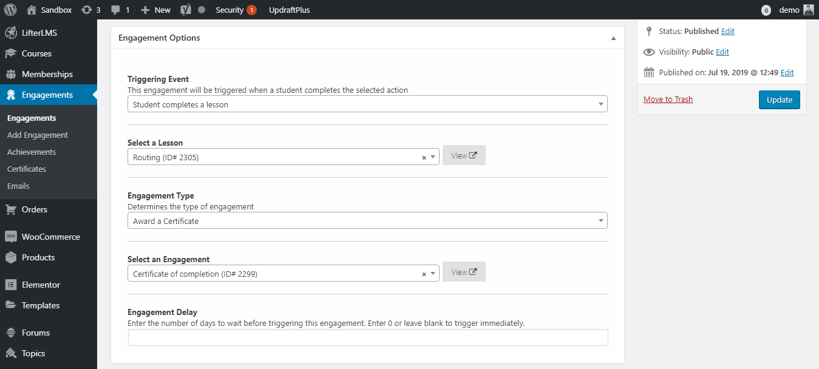
Task: Click the "Triggering Event" label
Action: (158, 79)
